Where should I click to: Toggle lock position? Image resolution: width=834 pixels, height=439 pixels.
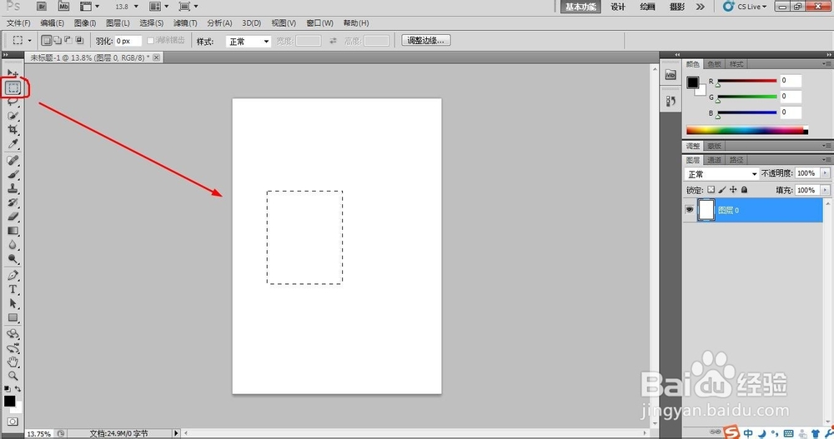(733, 190)
